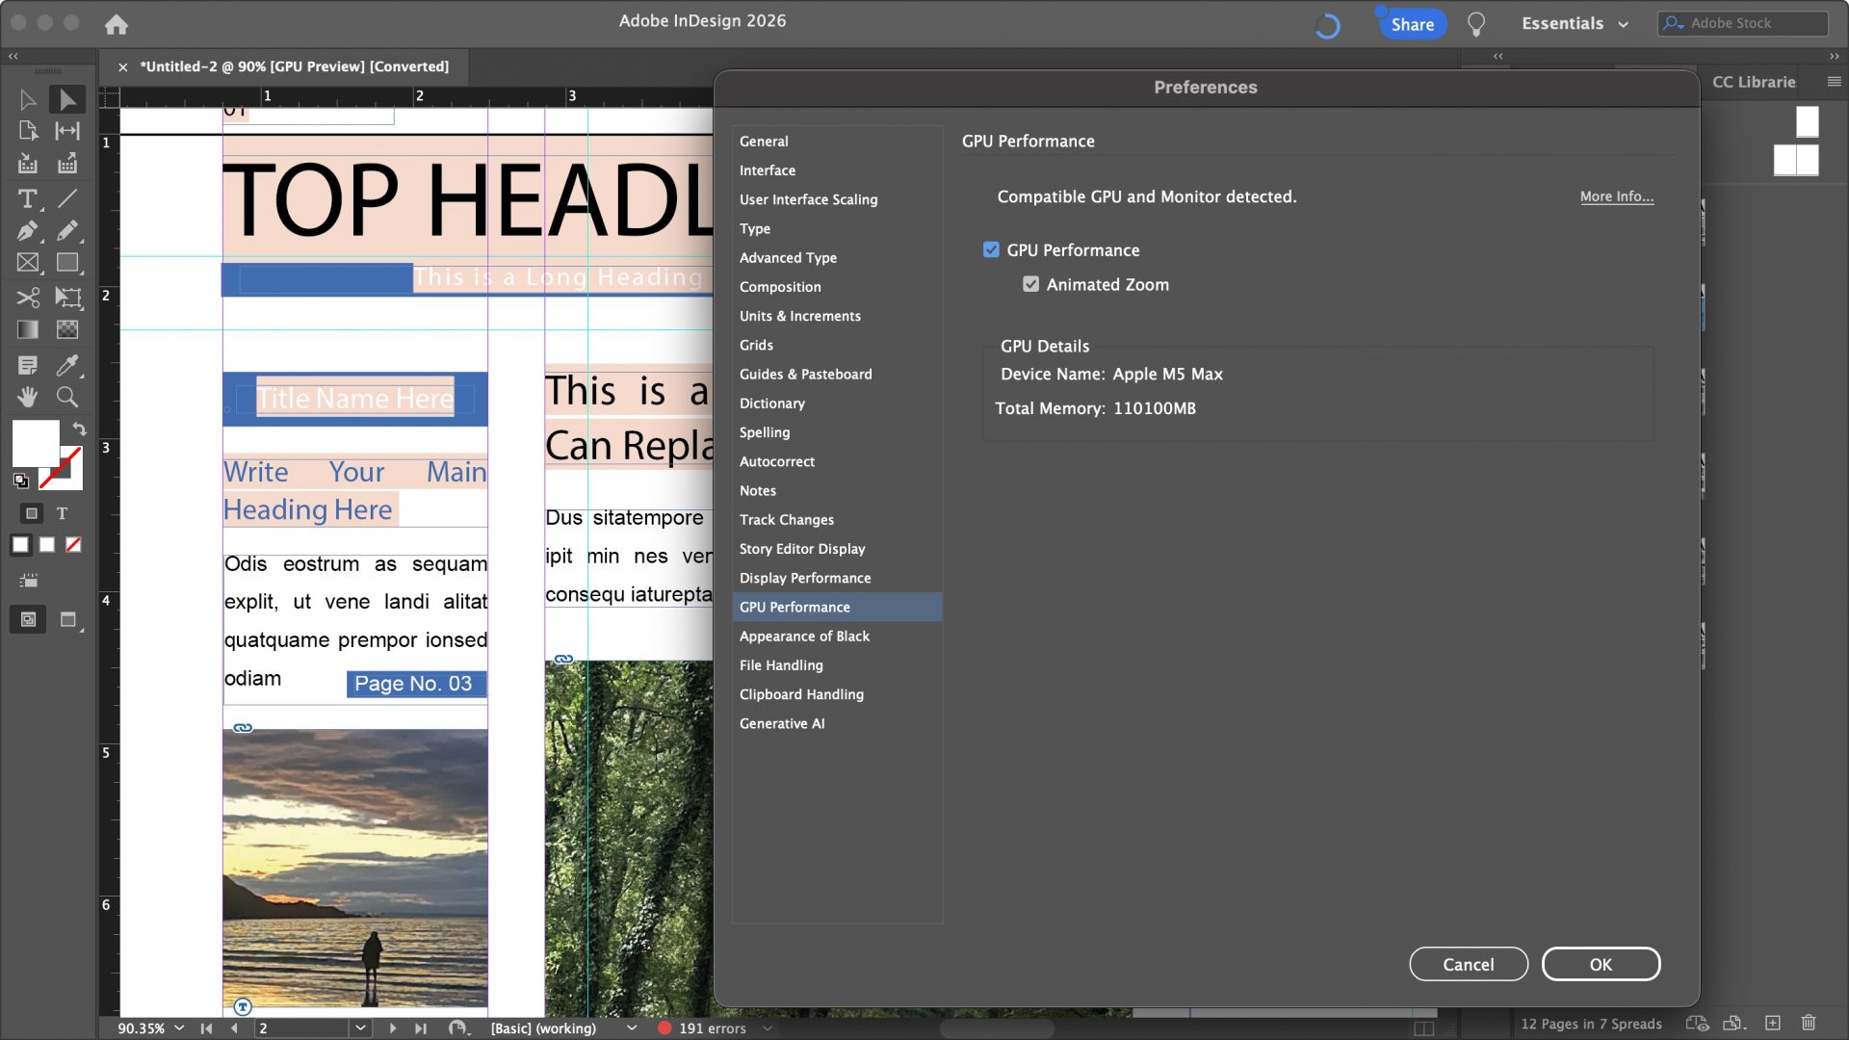Open the CC Libraries panel menu
The height and width of the screenshot is (1040, 1849).
coord(1834,82)
